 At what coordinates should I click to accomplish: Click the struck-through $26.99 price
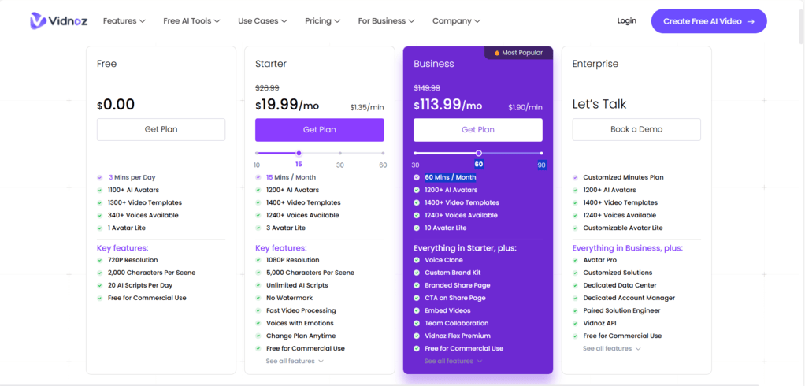pos(267,88)
